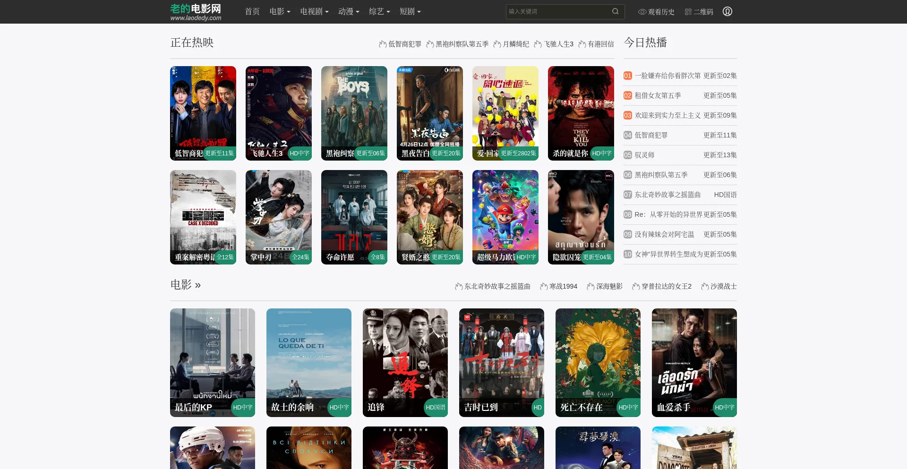
Task: Expand the 综艺 navigation dropdown
Action: [x=379, y=11]
